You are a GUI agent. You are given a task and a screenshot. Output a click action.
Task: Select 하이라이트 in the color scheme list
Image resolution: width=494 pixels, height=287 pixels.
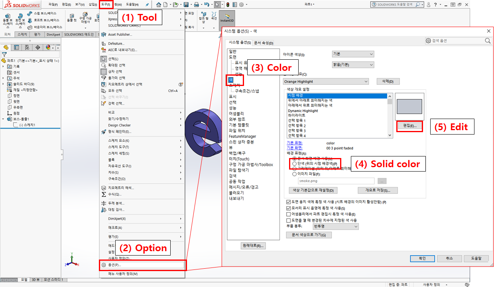coord(297,115)
